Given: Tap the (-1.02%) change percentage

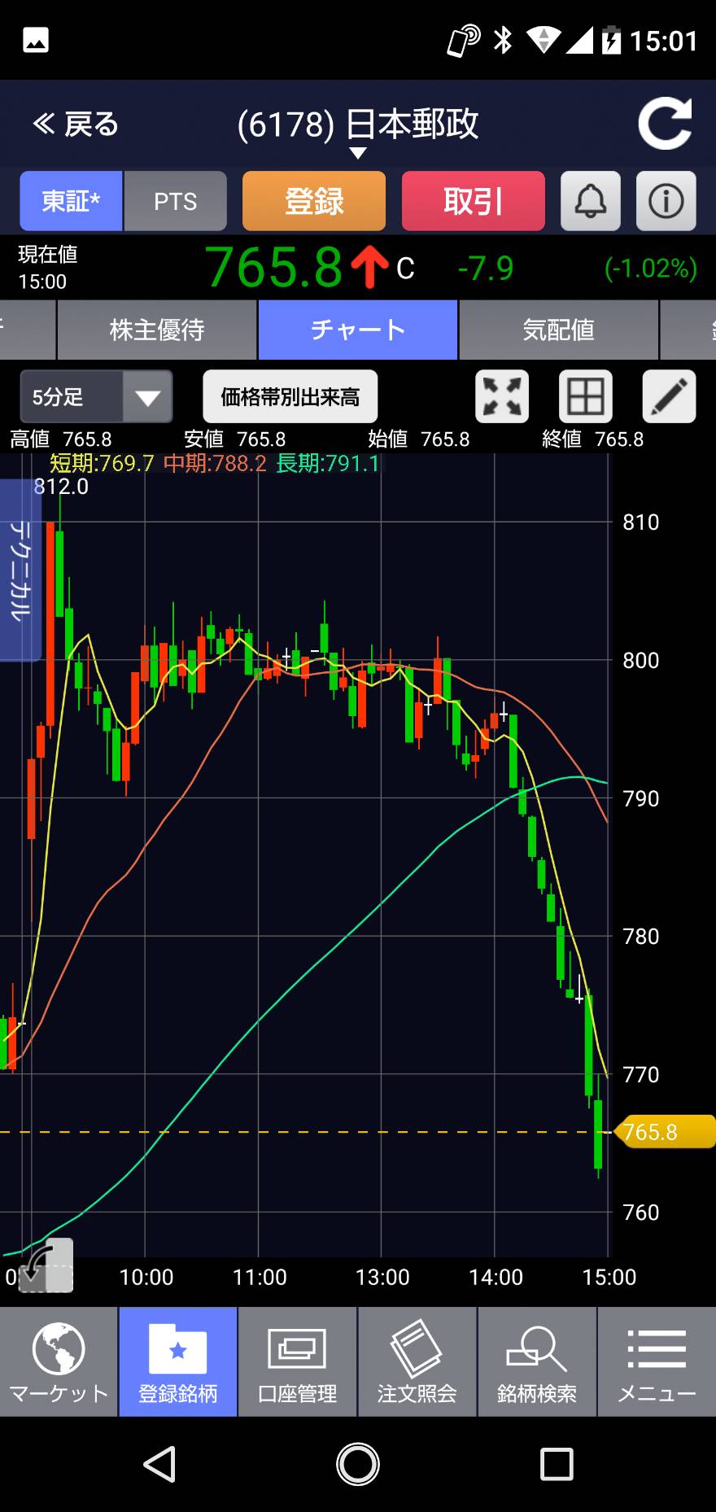Looking at the screenshot, I should (x=651, y=269).
